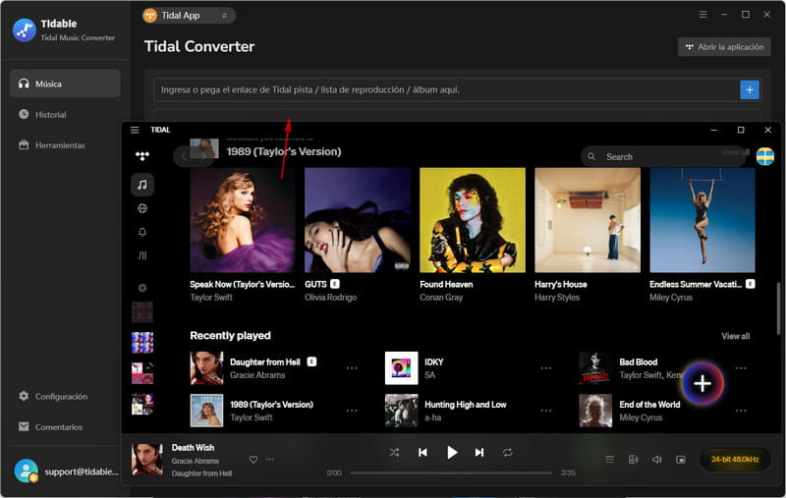
Task: Open the bell notifications icon
Action: click(x=142, y=232)
